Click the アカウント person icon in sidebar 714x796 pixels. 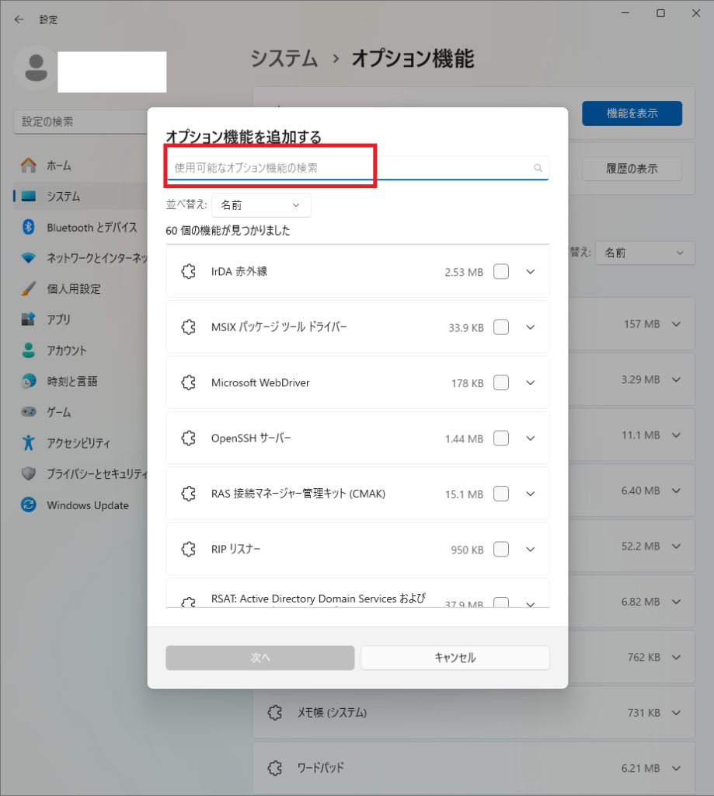point(29,351)
